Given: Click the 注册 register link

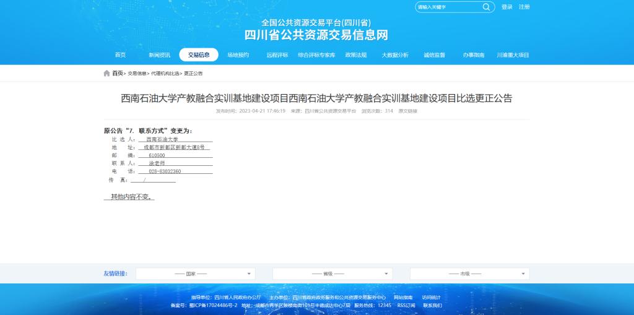Looking at the screenshot, I should click(x=524, y=7).
